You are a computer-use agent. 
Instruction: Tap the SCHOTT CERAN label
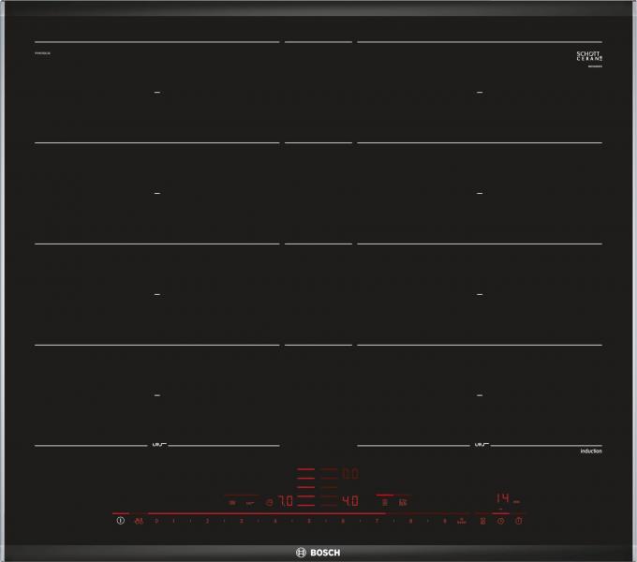[589, 56]
